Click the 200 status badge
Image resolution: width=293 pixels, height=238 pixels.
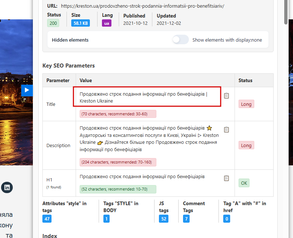53,23
